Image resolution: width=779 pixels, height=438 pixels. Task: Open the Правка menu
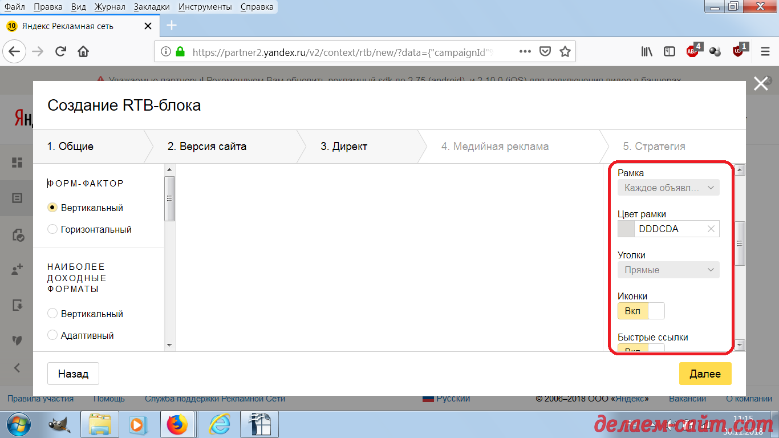coord(48,7)
